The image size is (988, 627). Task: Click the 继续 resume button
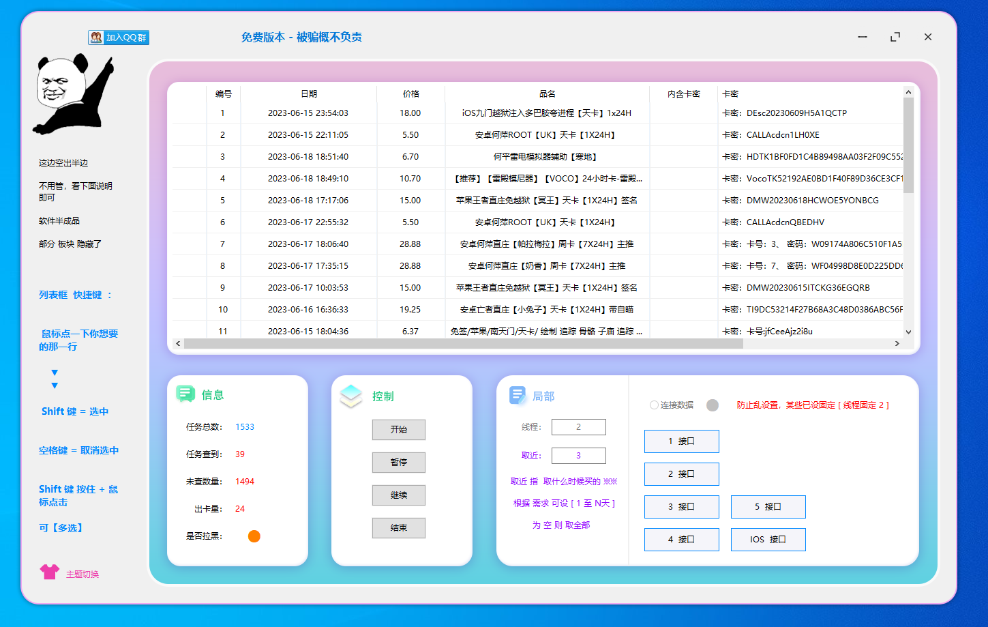[x=399, y=495]
